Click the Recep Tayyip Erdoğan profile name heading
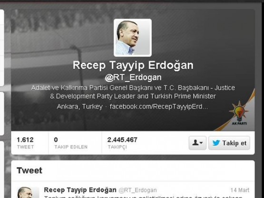The height and width of the screenshot is (198, 264). (133, 65)
